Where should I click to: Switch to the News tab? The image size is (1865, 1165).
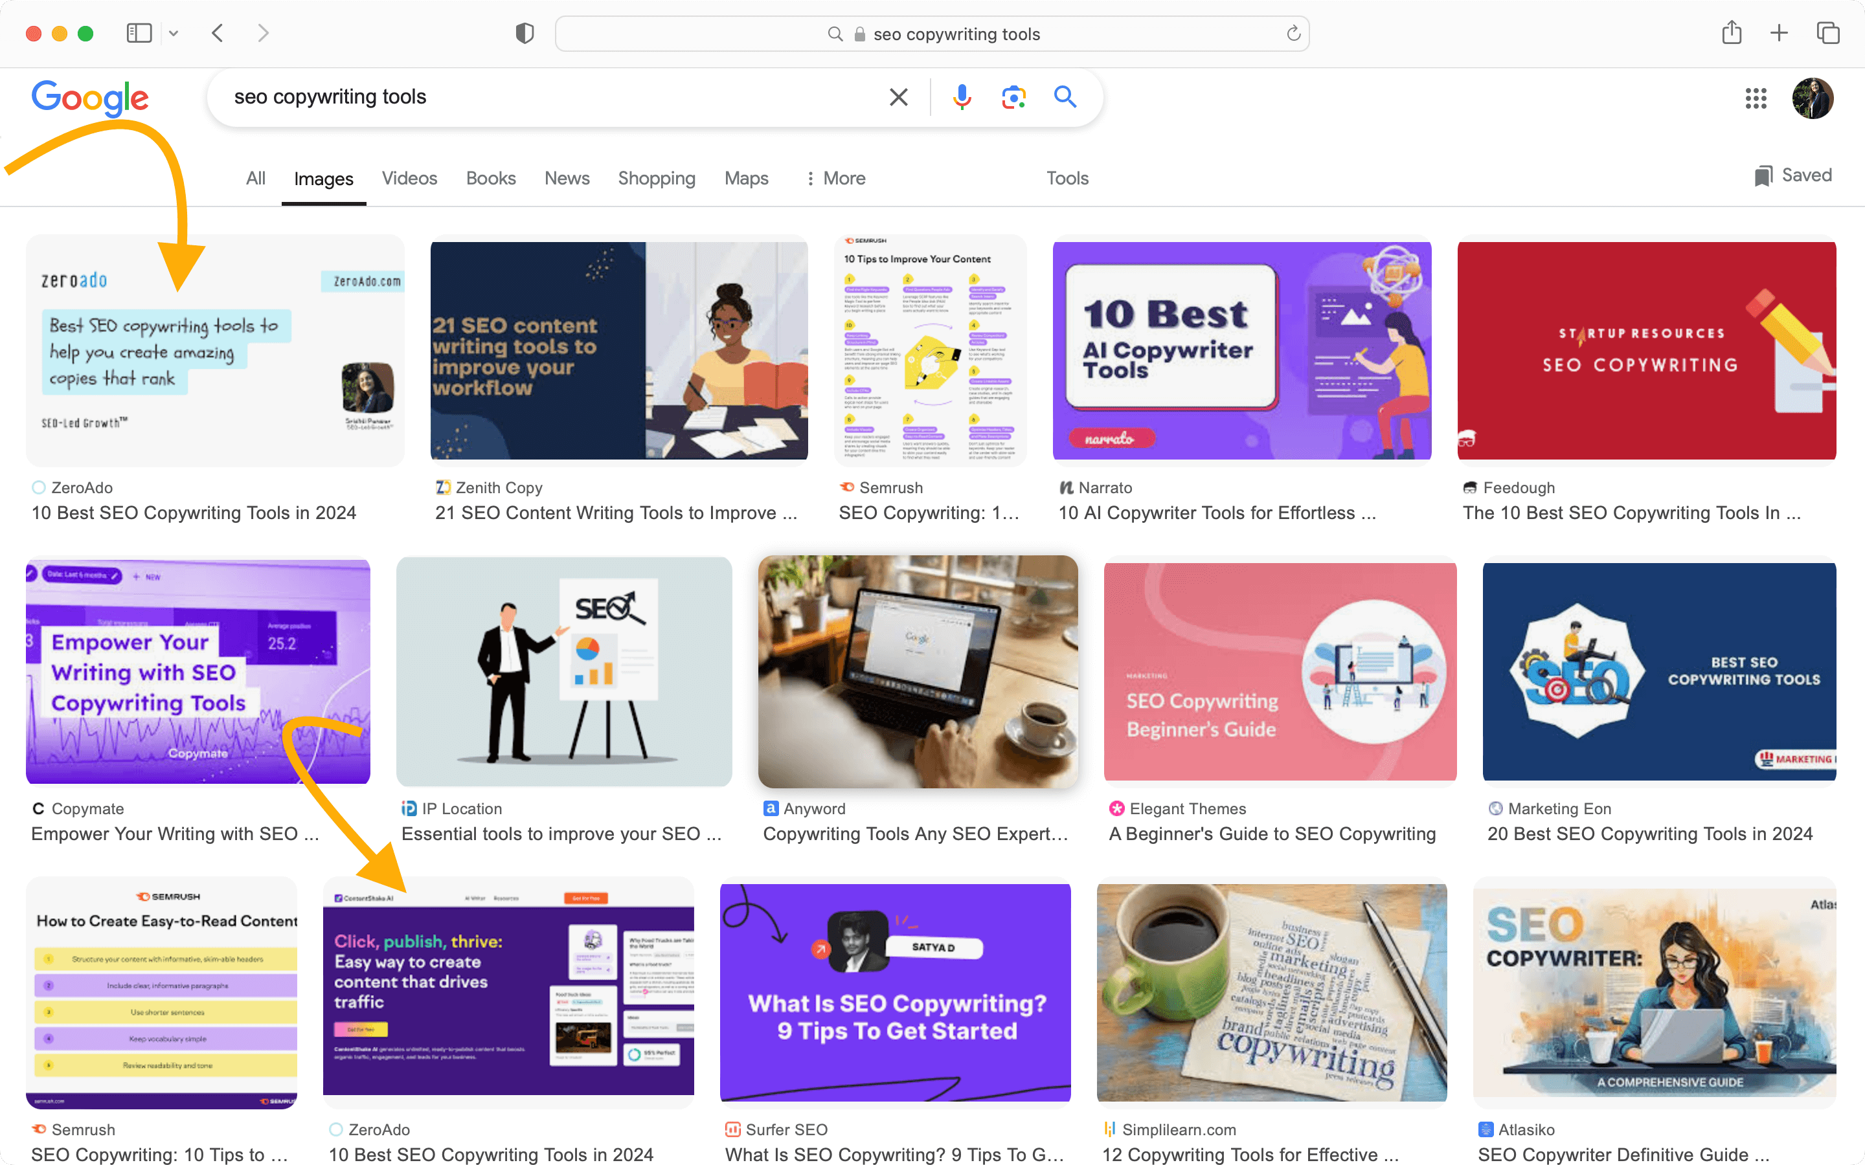[x=567, y=178]
